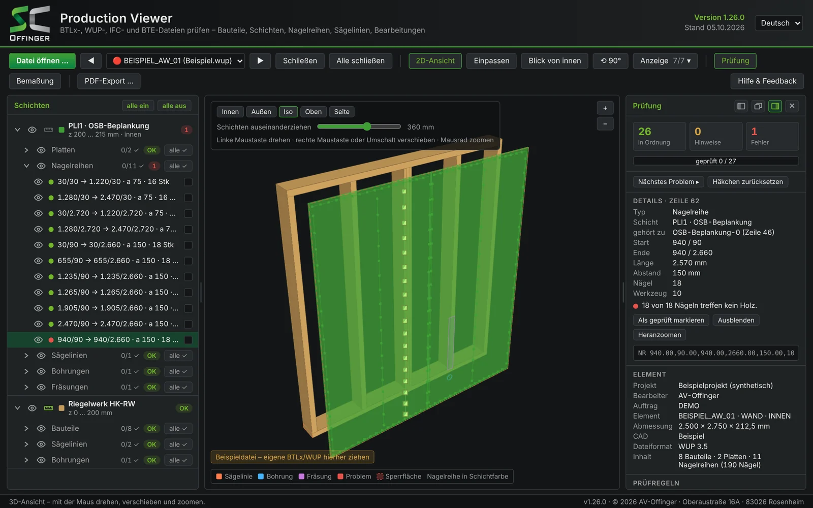Toggle the 2D-Ansicht mode
Image resolution: width=813 pixels, height=508 pixels.
[x=435, y=60]
